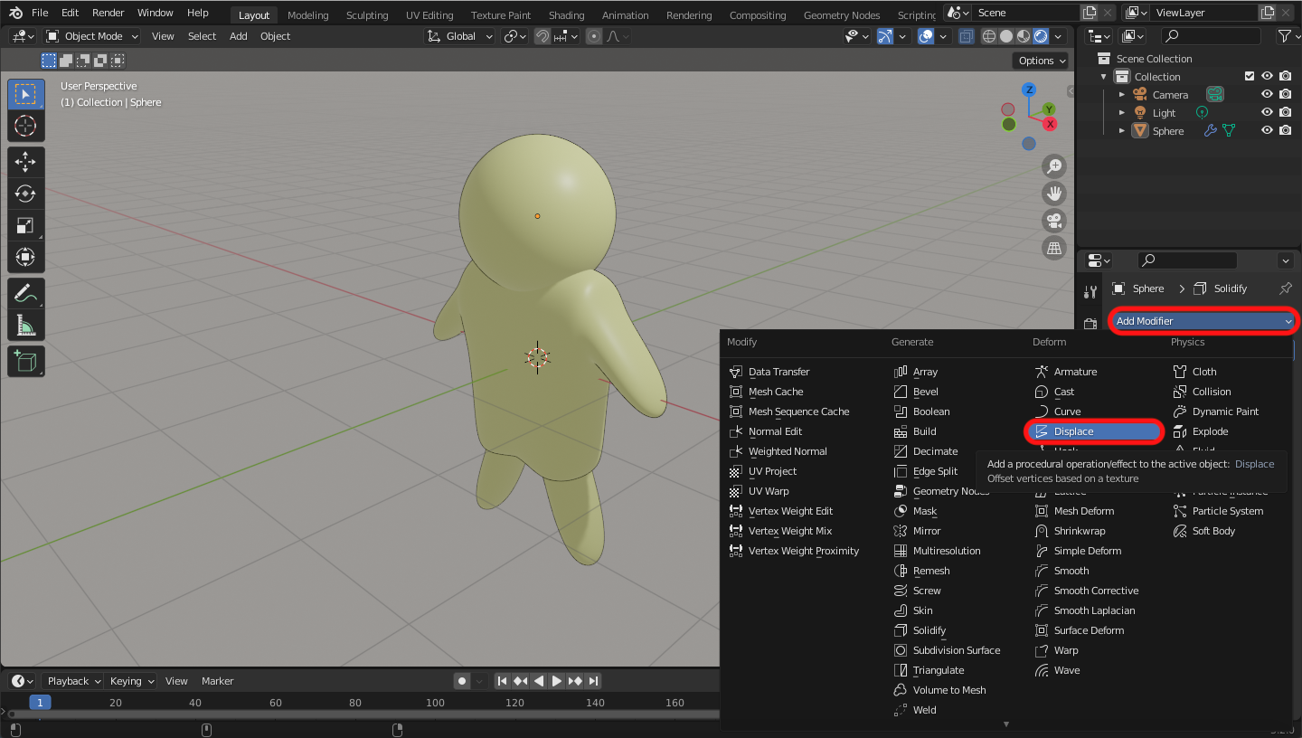
Task: Open the Playback dropdown
Action: (x=73, y=681)
